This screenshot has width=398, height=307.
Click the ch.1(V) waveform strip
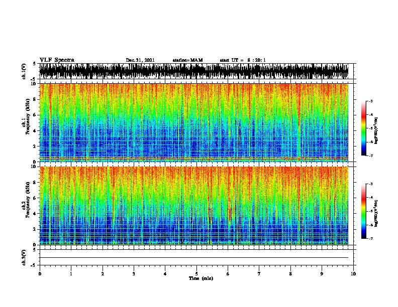(x=194, y=71)
